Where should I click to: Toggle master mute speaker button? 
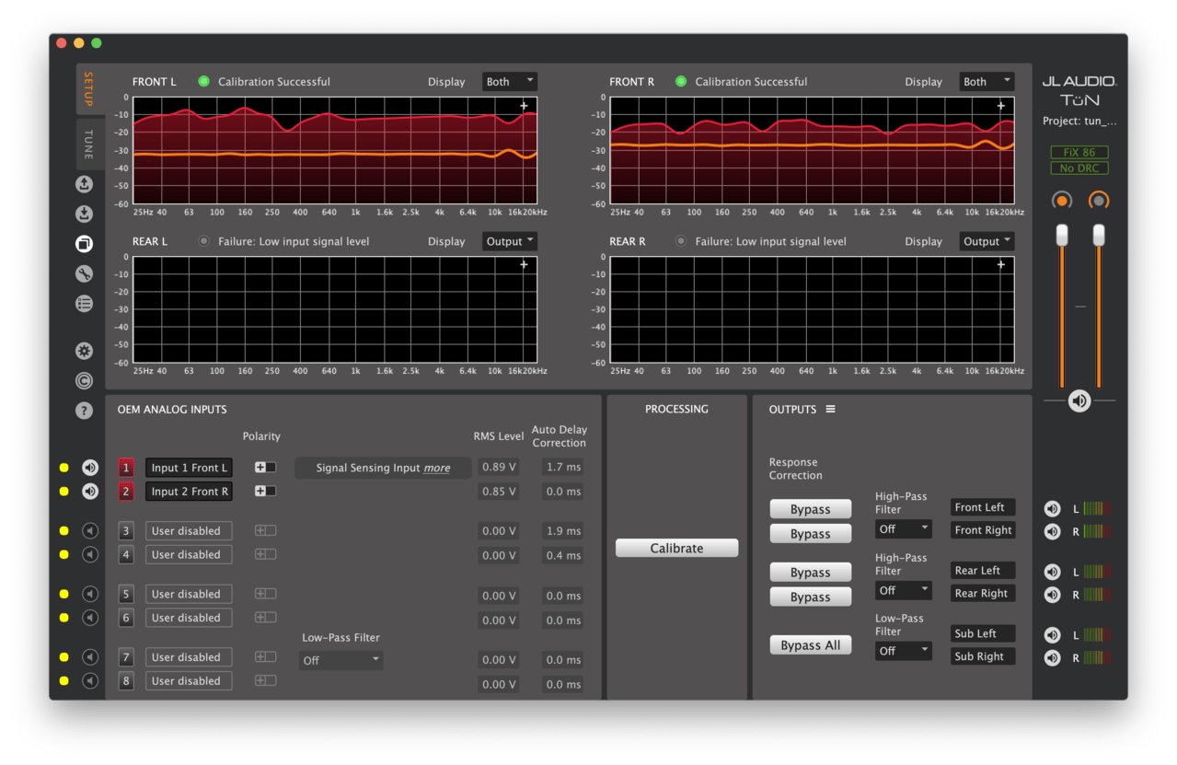tap(1079, 401)
